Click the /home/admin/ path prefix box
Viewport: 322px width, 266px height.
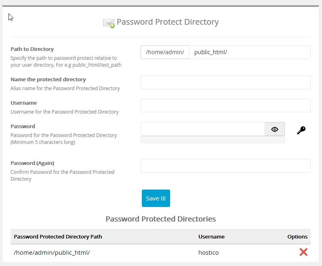(165, 52)
